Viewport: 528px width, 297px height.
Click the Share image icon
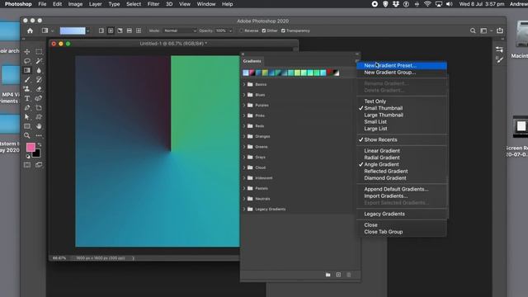[x=500, y=31]
